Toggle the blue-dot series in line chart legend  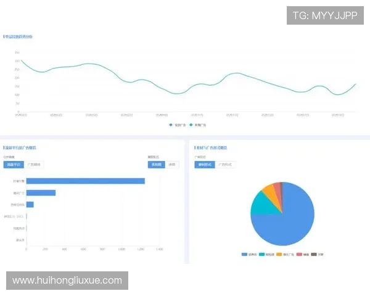pyautogui.click(x=171, y=125)
